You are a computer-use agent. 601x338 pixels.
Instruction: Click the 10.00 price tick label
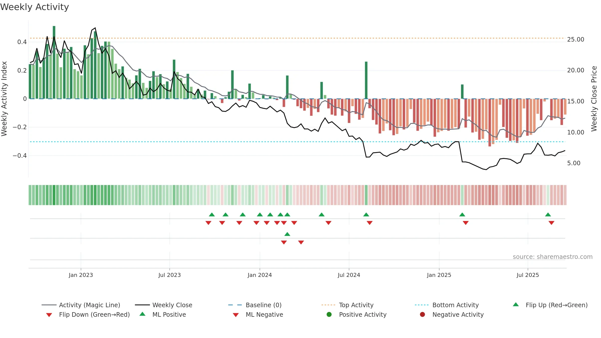pos(575,132)
